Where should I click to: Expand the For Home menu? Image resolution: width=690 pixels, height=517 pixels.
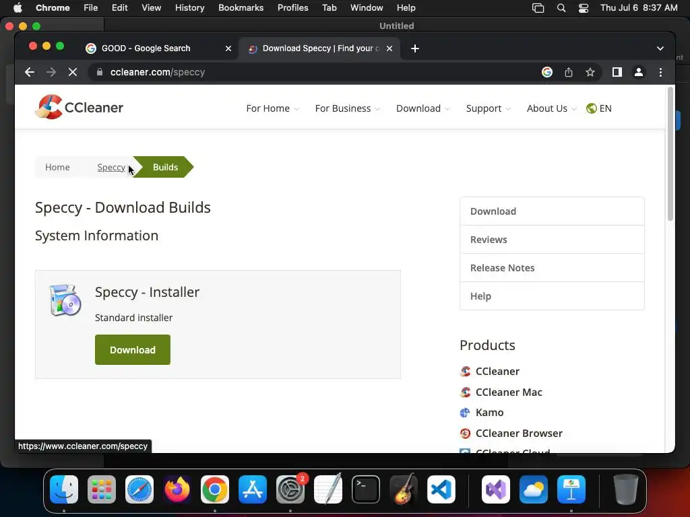coord(272,108)
